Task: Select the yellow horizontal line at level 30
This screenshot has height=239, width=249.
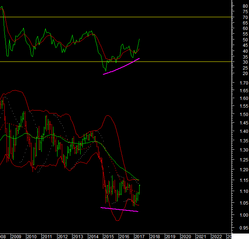Action: 116,61
